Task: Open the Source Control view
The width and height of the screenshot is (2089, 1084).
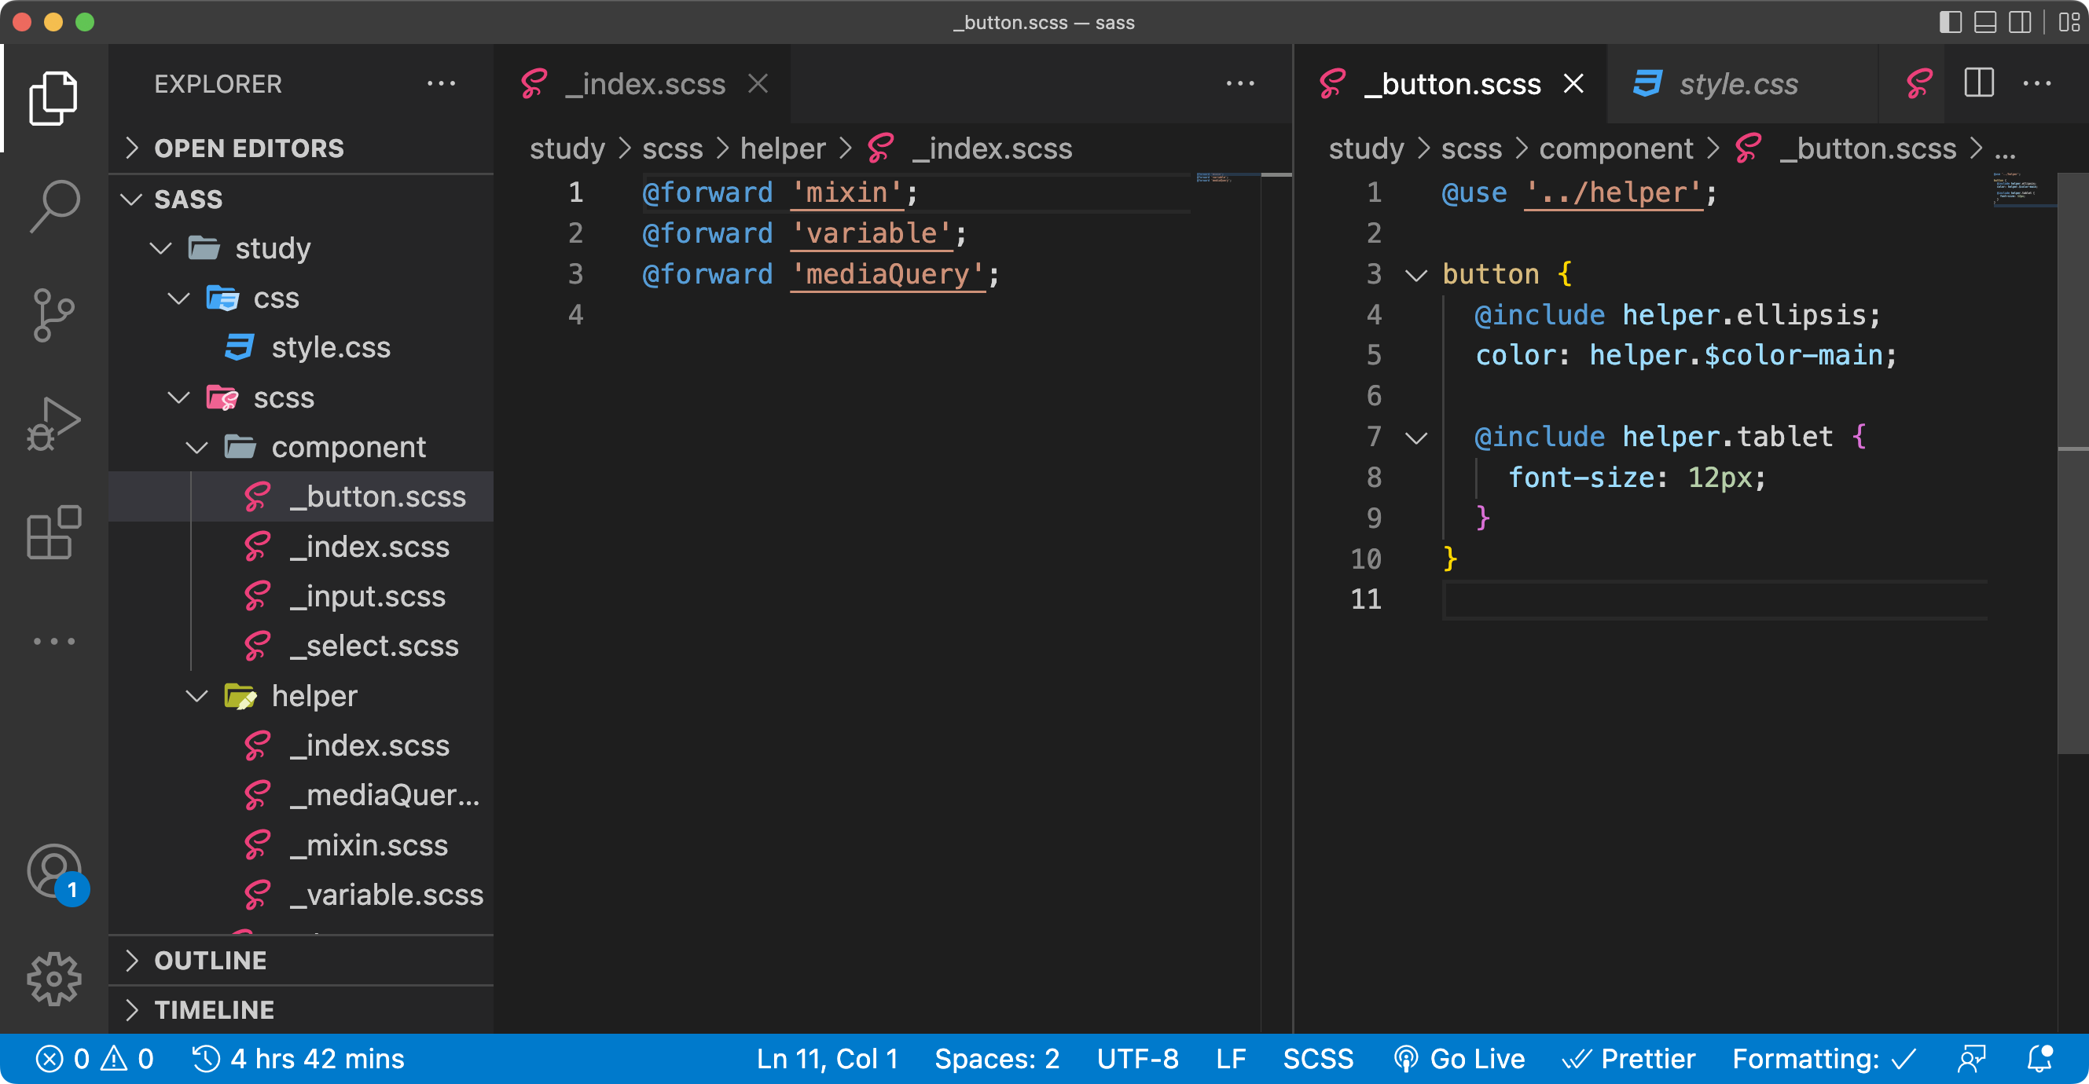Action: pyautogui.click(x=53, y=314)
